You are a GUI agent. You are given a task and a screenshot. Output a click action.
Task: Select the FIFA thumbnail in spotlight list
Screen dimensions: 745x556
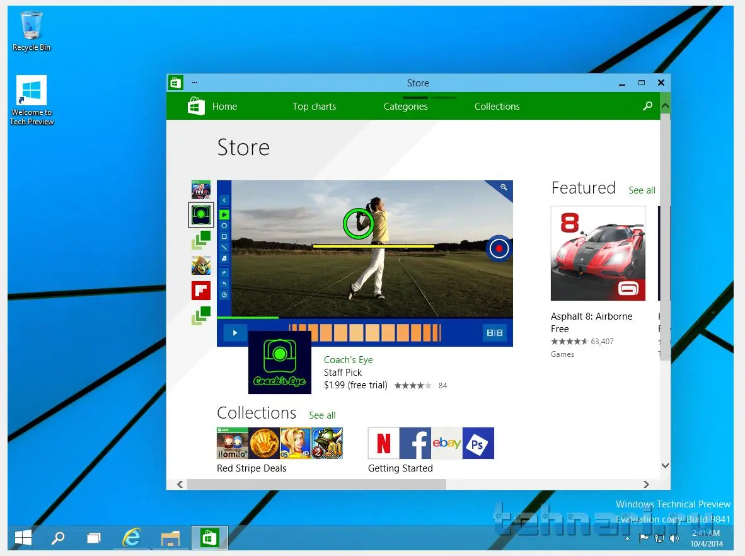201,190
